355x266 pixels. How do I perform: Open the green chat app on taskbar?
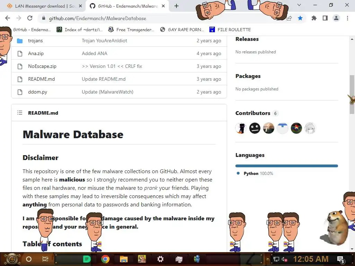click(x=87, y=259)
